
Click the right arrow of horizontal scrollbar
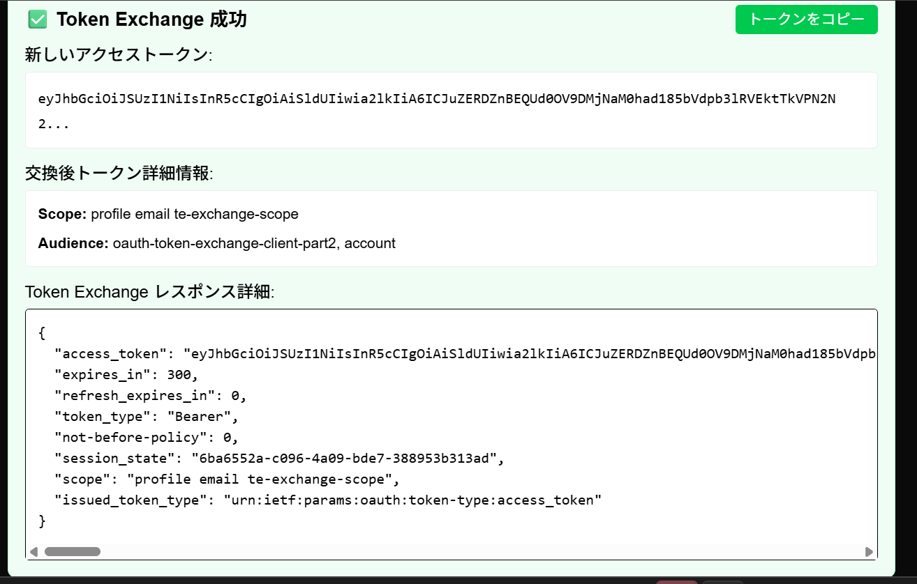click(869, 552)
